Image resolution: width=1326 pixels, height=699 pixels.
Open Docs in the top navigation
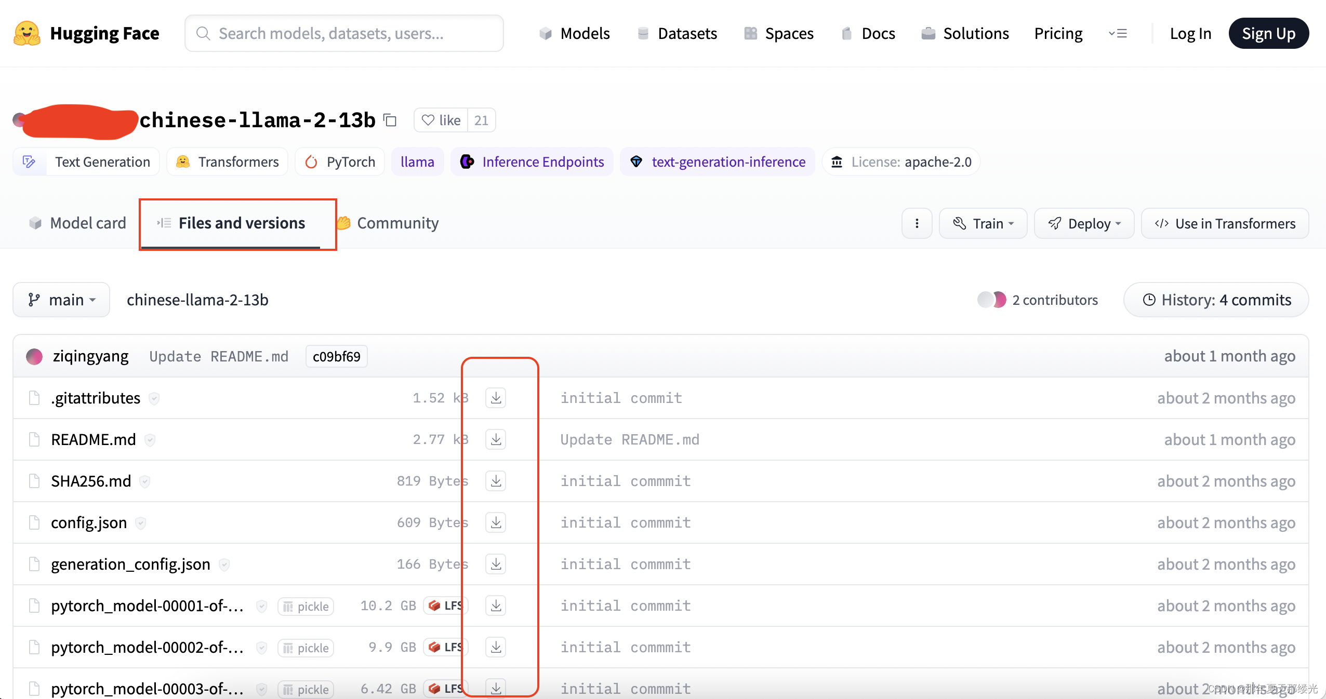[868, 33]
